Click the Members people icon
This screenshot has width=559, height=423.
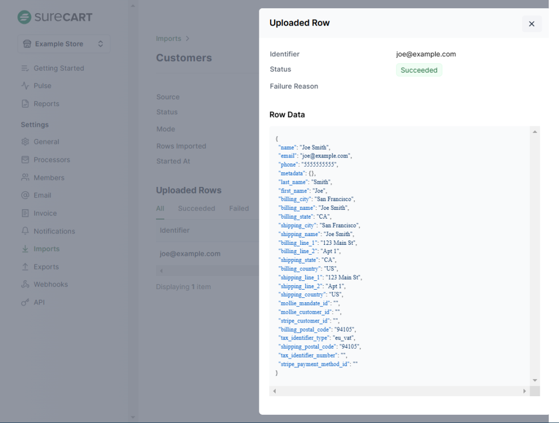pos(25,178)
